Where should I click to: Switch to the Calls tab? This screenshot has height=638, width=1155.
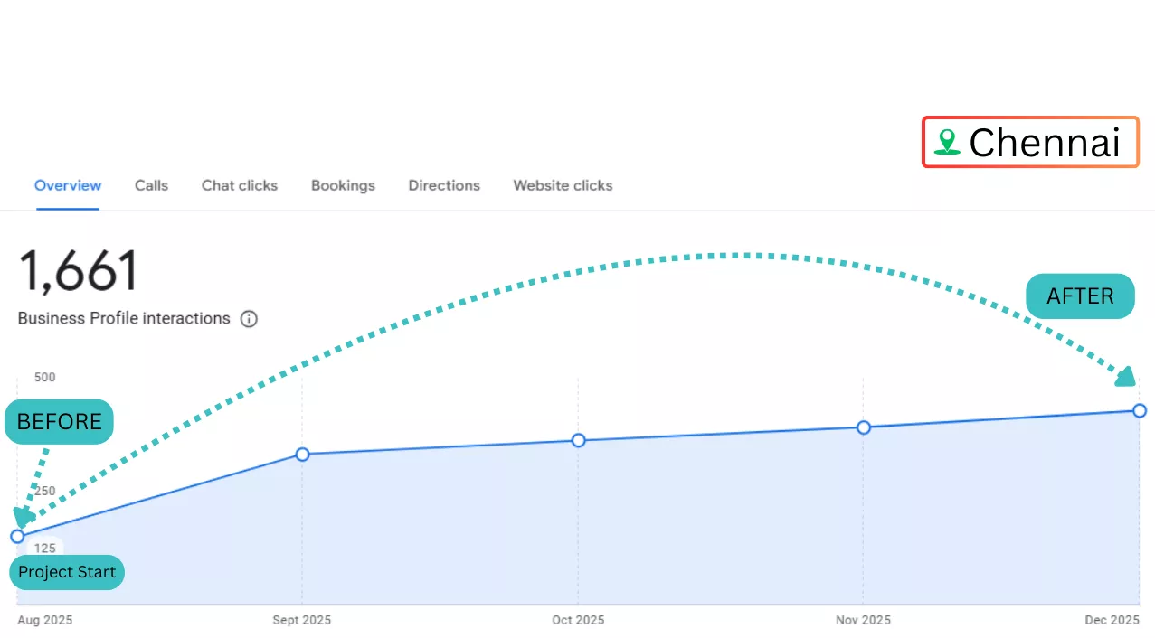click(x=151, y=185)
